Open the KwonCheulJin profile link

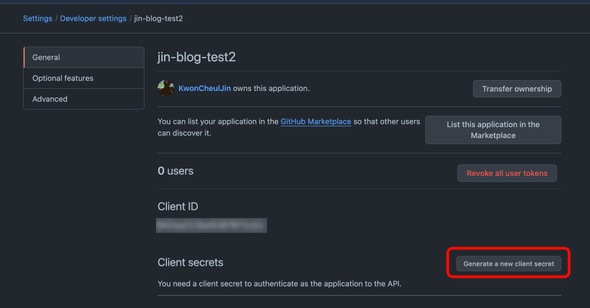pyautogui.click(x=205, y=88)
